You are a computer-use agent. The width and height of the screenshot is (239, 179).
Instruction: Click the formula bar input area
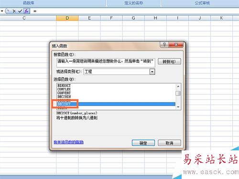[135, 11]
